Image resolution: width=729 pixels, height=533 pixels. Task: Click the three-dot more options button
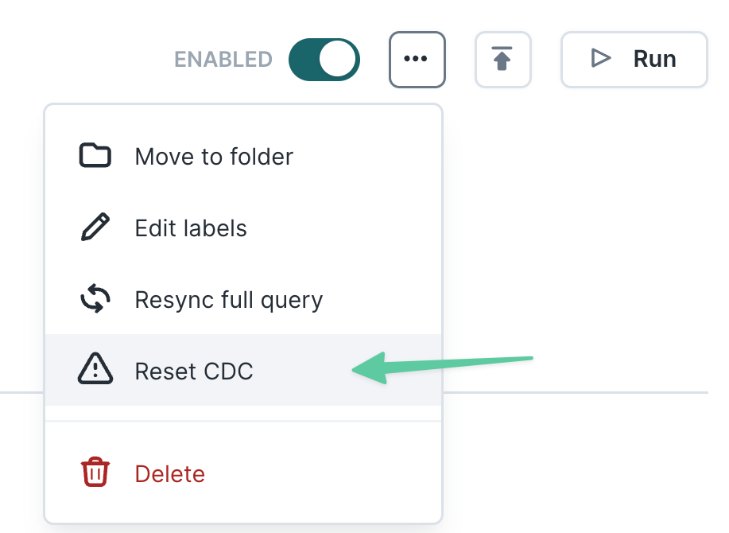pos(417,60)
